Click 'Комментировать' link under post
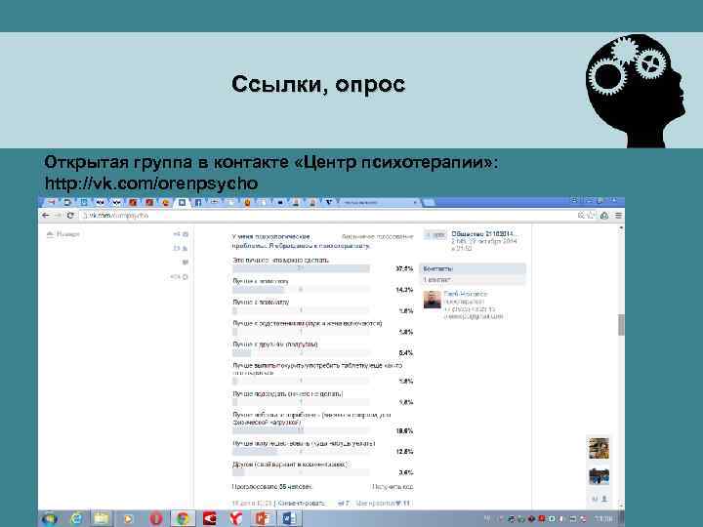 [x=302, y=504]
